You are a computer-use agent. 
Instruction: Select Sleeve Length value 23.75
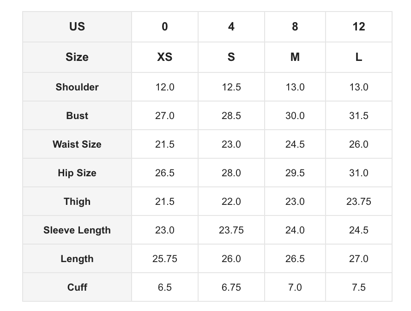tap(231, 230)
